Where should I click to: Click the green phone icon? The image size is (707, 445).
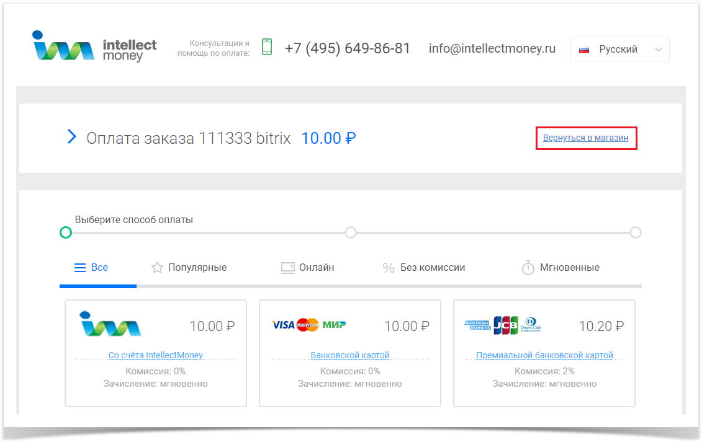pos(267,47)
